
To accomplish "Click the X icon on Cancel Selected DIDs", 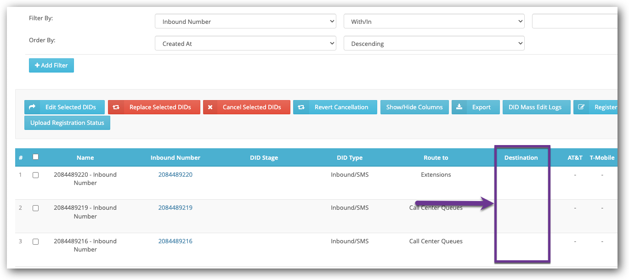I will [x=210, y=107].
